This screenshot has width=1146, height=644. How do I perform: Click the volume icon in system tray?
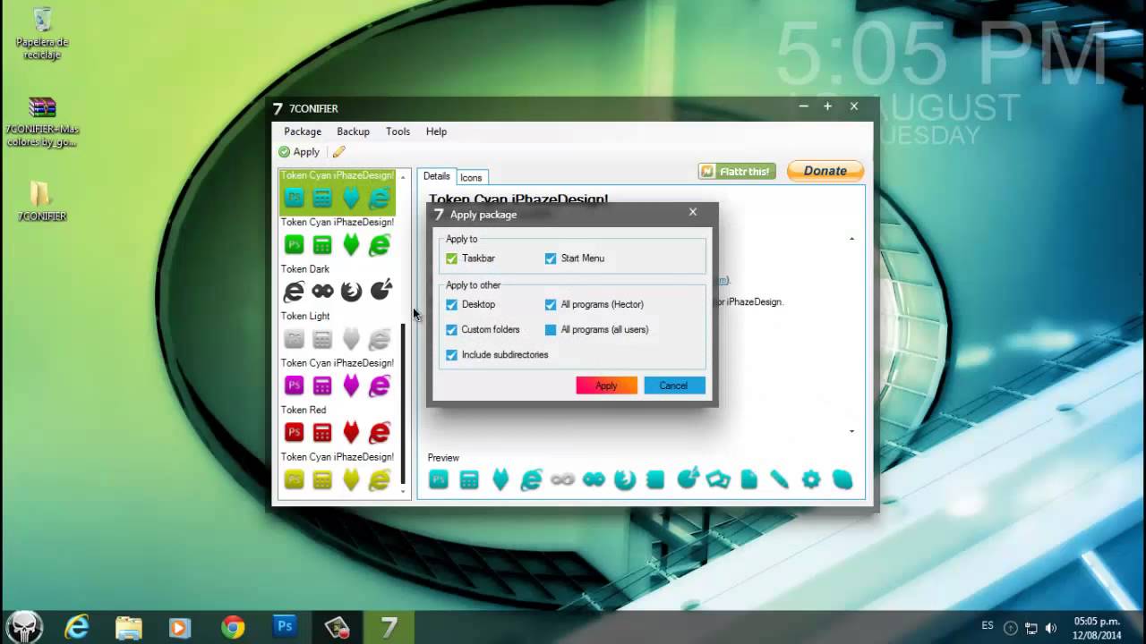pyautogui.click(x=1051, y=628)
